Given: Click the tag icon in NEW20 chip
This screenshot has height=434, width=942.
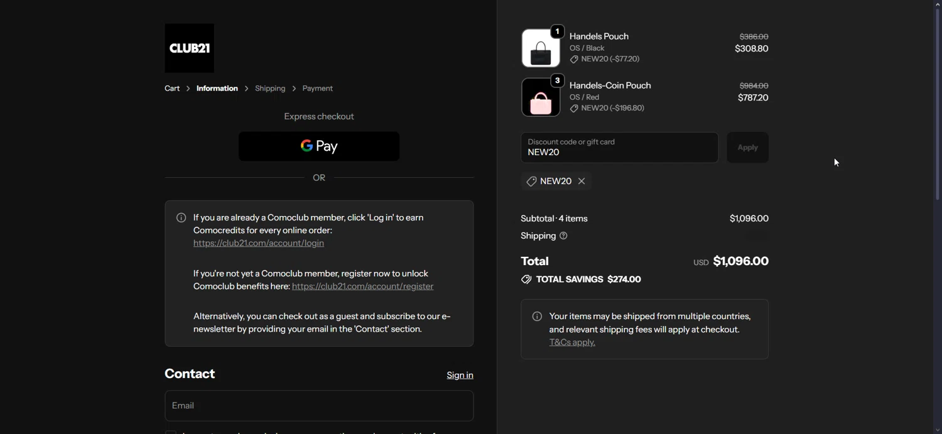Looking at the screenshot, I should (531, 182).
